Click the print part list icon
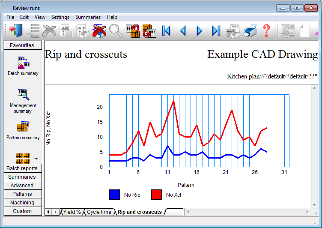Screen dimensions: 322x228 point(83,31)
